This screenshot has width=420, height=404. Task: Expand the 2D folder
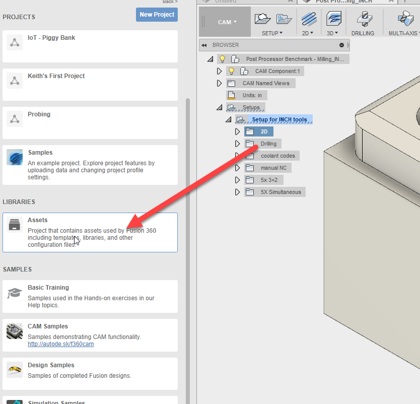click(x=237, y=131)
